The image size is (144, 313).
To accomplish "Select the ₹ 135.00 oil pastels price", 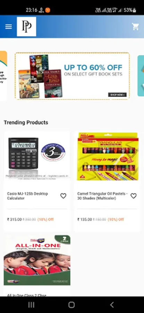I will click(84, 219).
